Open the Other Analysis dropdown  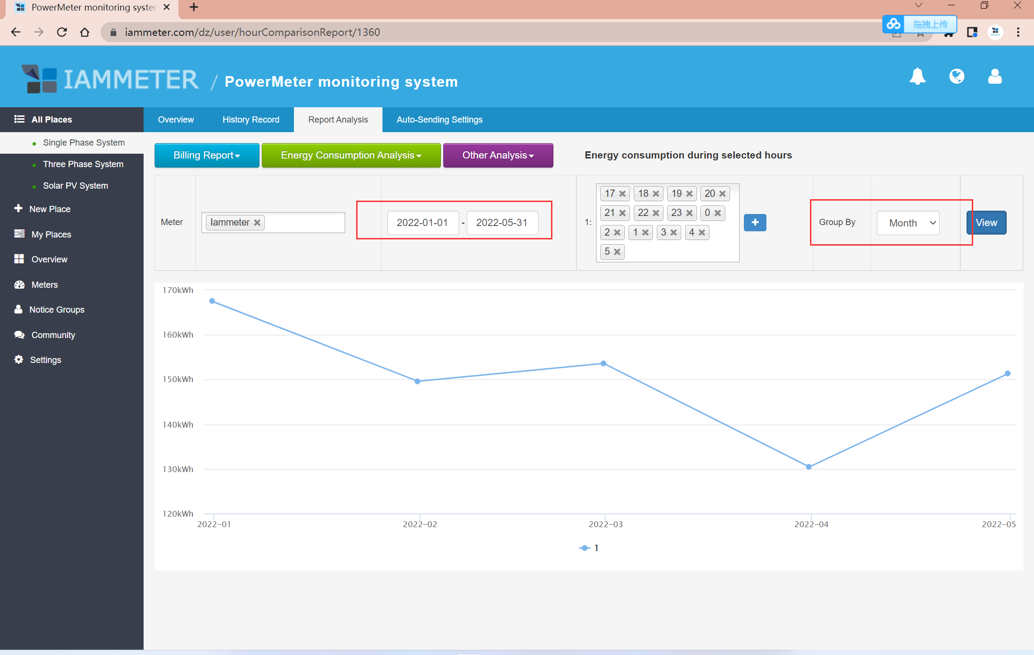(498, 155)
